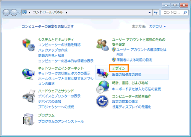Open the recent pages dropdown beside Forward
The width and height of the screenshot is (191, 137).
click(19, 13)
